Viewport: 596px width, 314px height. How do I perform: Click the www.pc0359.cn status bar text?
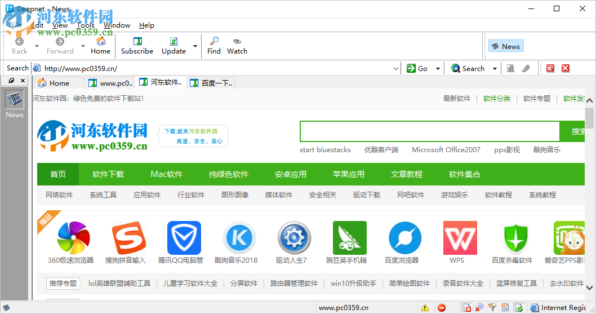(344, 308)
